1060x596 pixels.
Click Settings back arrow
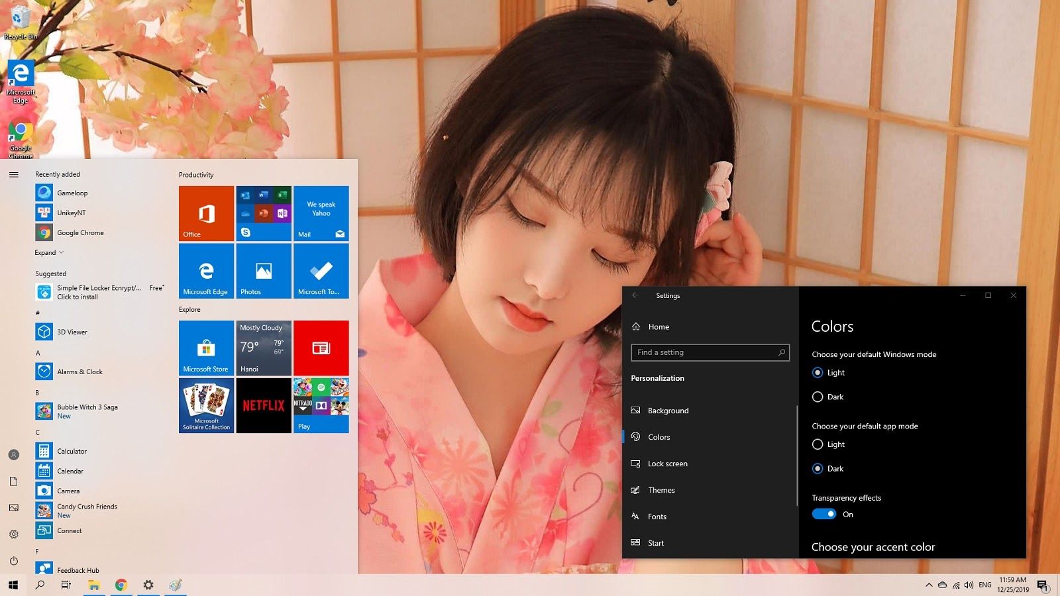[635, 295]
